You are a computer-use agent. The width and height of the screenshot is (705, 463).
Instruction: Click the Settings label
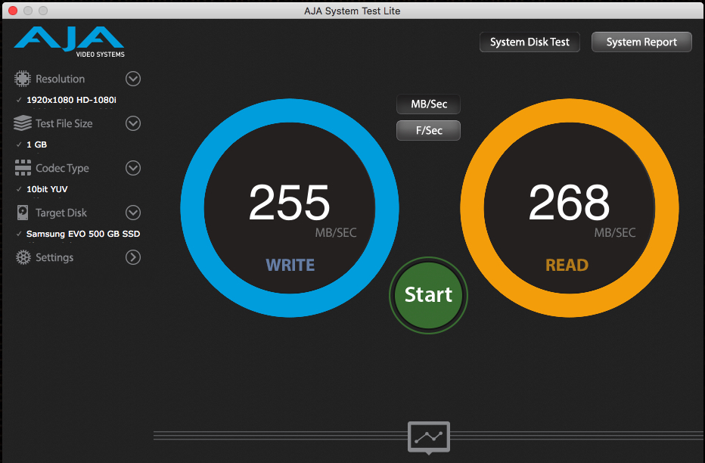click(x=54, y=257)
